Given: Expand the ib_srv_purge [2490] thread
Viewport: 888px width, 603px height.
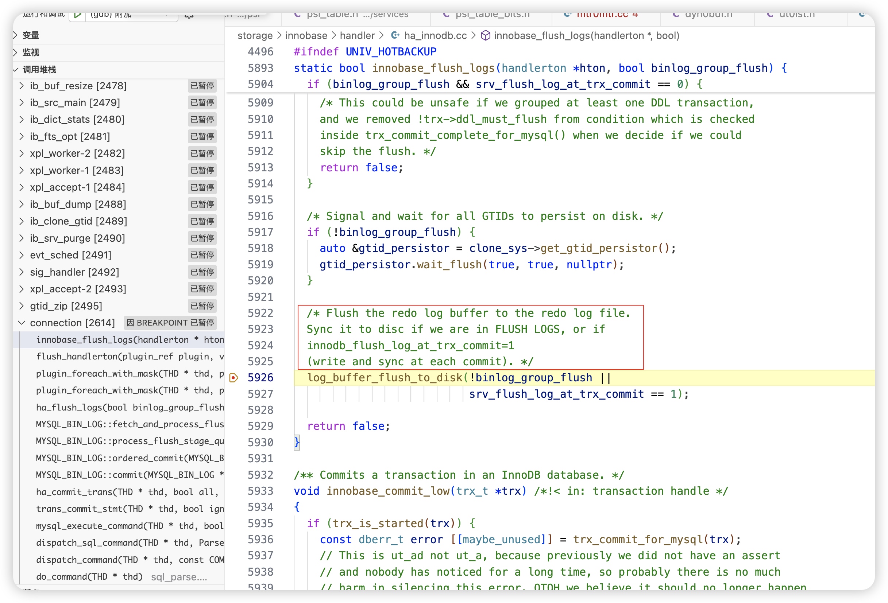Looking at the screenshot, I should [x=22, y=238].
